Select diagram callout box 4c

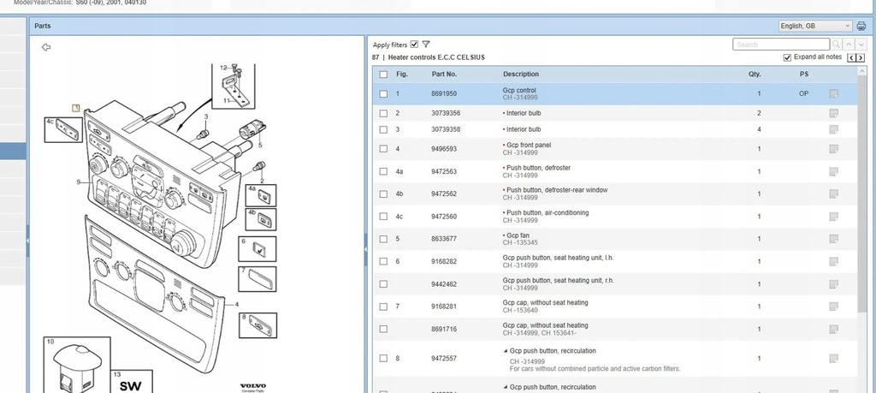63,129
